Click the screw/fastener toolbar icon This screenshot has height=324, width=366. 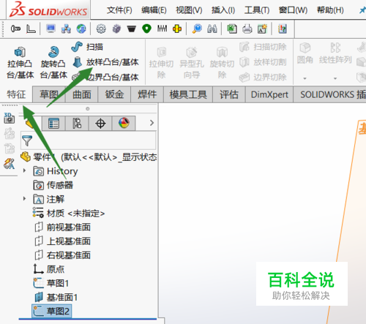click(15, 29)
